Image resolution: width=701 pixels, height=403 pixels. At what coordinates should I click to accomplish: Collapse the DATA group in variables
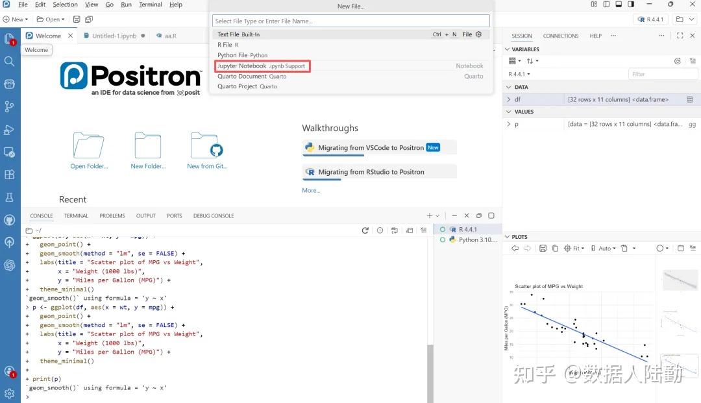tap(508, 87)
